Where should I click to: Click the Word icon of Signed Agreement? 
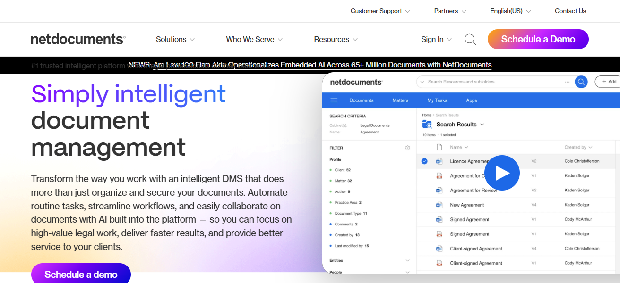439,220
